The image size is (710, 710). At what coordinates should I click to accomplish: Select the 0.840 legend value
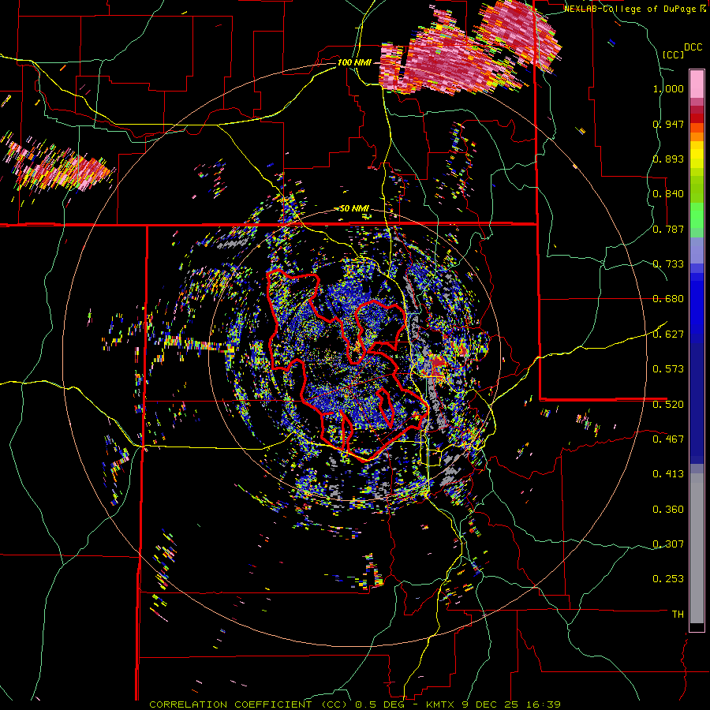(x=668, y=194)
